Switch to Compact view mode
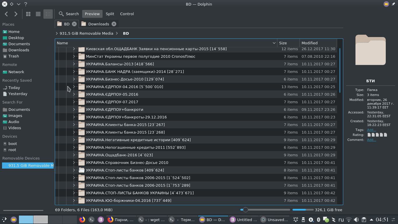 (38, 14)
